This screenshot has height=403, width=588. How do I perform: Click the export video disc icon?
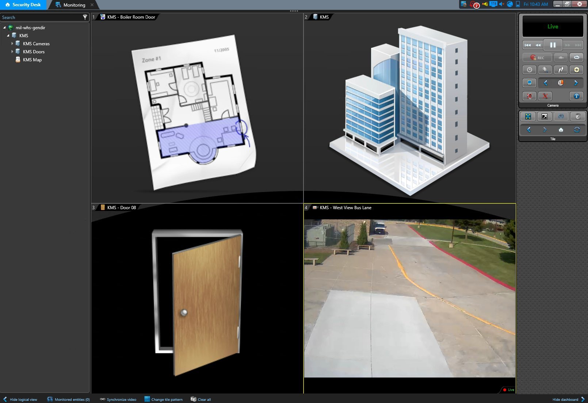click(576, 70)
